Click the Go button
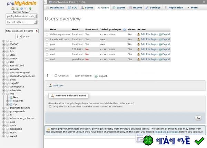Image resolution: width=207 pixels, height=148 pixels. point(198,118)
